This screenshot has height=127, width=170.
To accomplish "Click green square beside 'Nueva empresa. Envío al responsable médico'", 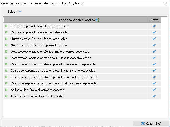I will pos(6,45).
